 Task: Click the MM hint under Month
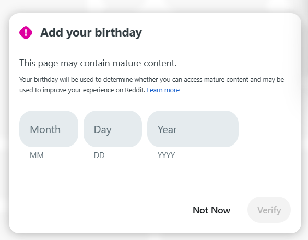(x=37, y=155)
